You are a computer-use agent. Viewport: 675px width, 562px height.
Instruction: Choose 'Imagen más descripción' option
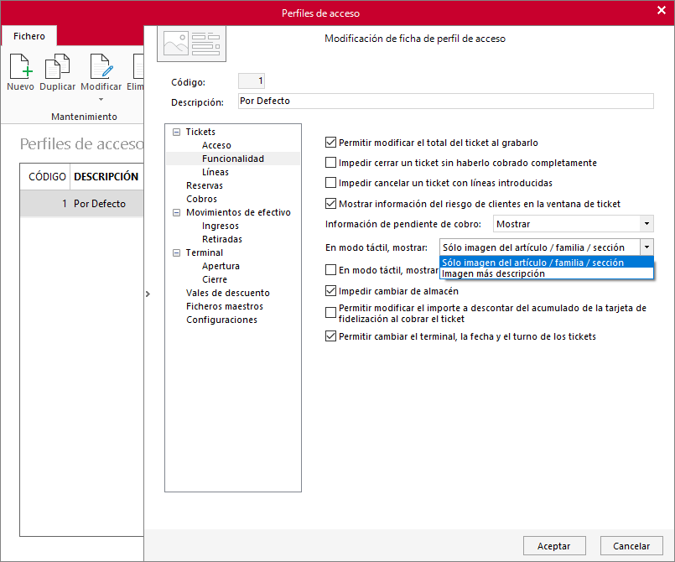[547, 273]
